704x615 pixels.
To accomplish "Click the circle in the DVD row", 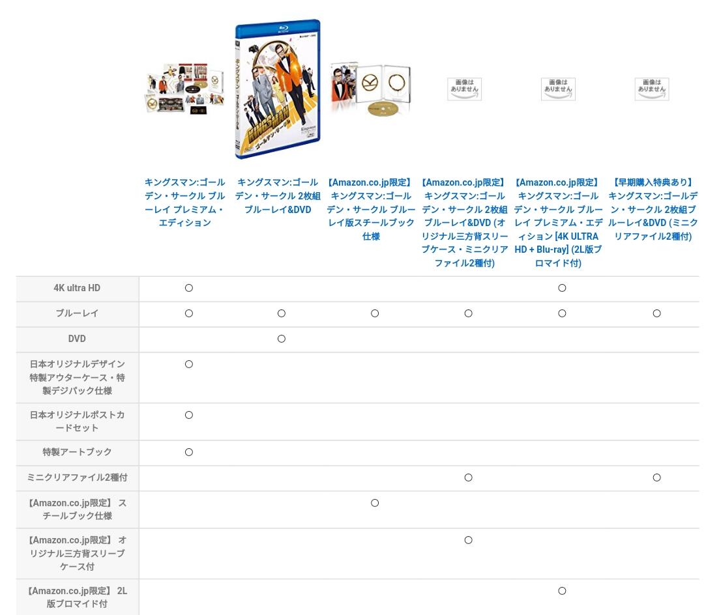I will point(282,339).
